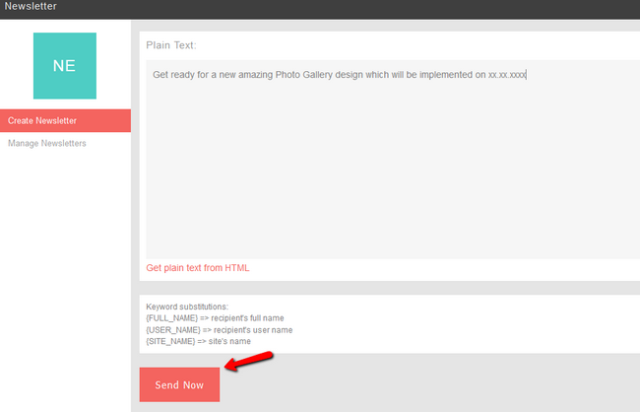Select the {FULL_NAME} keyword line
The height and width of the screenshot is (412, 640).
[x=215, y=318]
